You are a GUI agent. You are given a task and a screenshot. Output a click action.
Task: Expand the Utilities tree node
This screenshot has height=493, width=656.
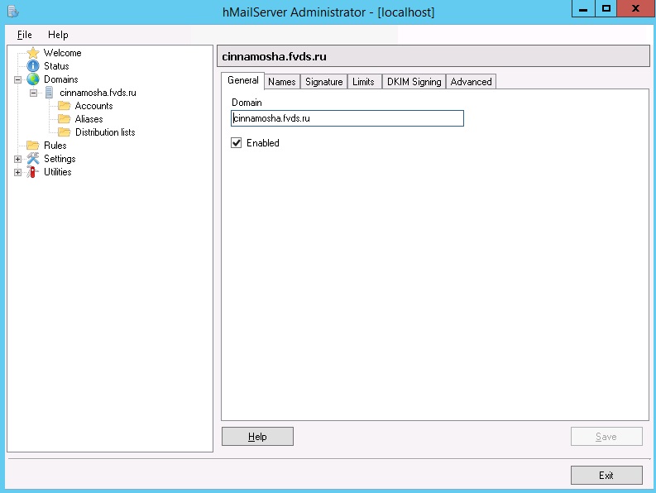[17, 172]
